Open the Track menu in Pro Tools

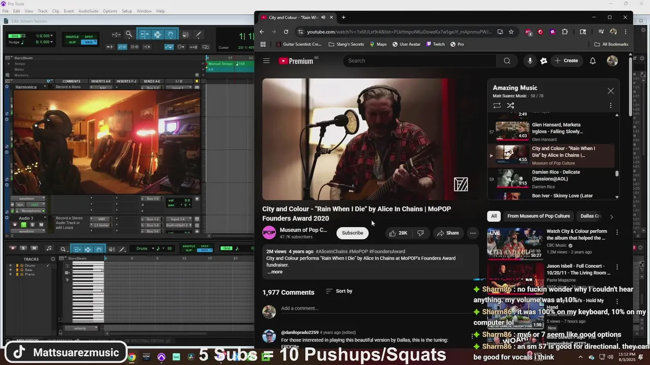coord(43,11)
